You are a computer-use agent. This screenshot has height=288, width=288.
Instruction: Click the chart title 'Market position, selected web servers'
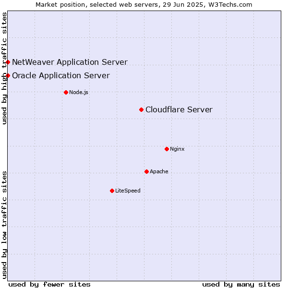click(x=97, y=5)
